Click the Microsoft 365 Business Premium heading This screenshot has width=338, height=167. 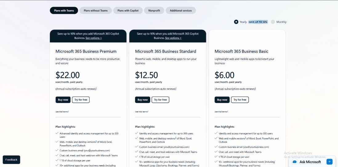(x=86, y=51)
